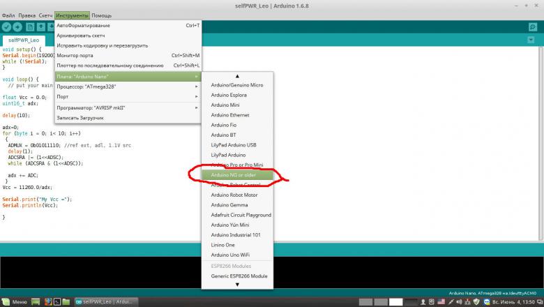Open the Скетч menu
Image resolution: width=544 pixels, height=307 pixels.
[x=45, y=15]
